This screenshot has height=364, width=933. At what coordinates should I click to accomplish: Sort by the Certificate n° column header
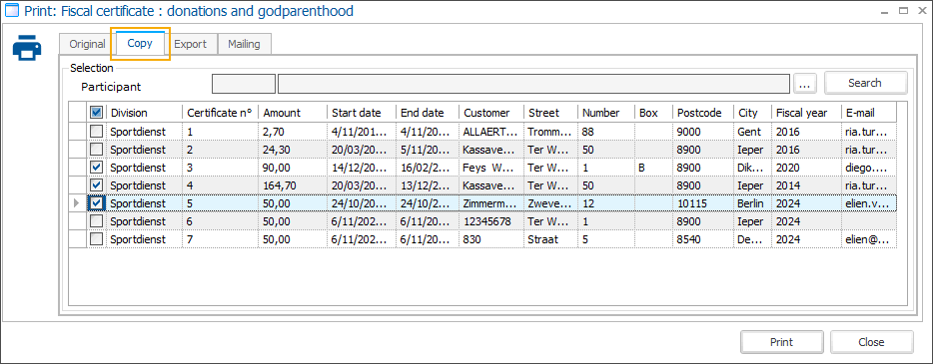point(220,113)
